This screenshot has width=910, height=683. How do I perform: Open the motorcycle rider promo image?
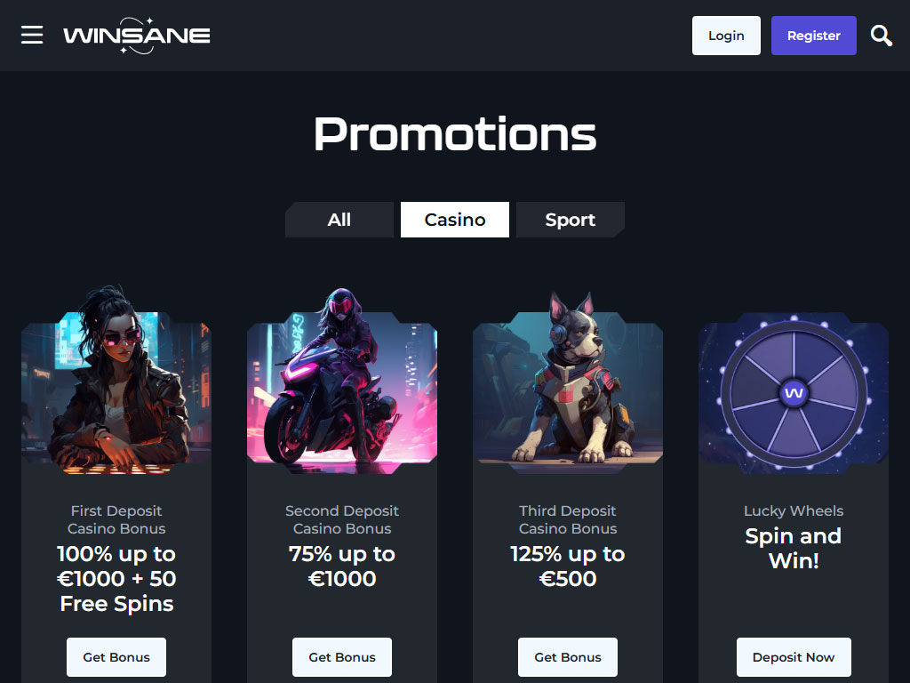pyautogui.click(x=342, y=381)
